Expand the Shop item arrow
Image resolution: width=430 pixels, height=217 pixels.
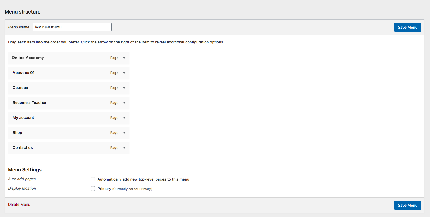pyautogui.click(x=124, y=133)
